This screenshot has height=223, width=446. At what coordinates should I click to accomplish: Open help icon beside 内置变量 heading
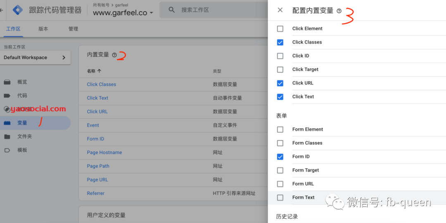[114, 55]
